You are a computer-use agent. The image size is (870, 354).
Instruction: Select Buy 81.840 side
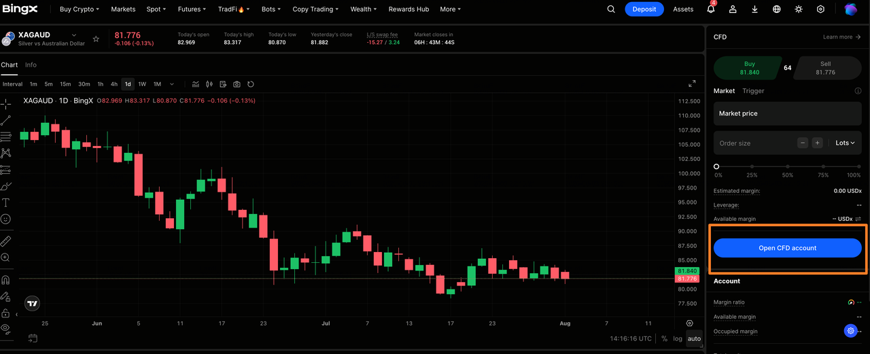[x=749, y=68]
